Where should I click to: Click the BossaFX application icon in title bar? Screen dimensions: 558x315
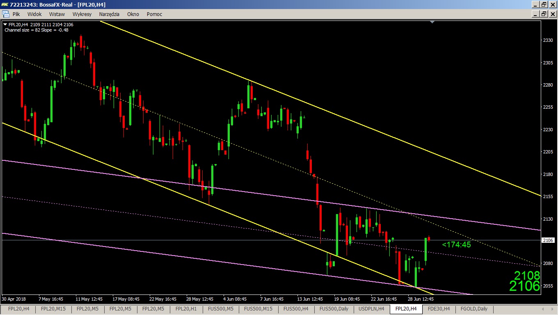[x=5, y=5]
